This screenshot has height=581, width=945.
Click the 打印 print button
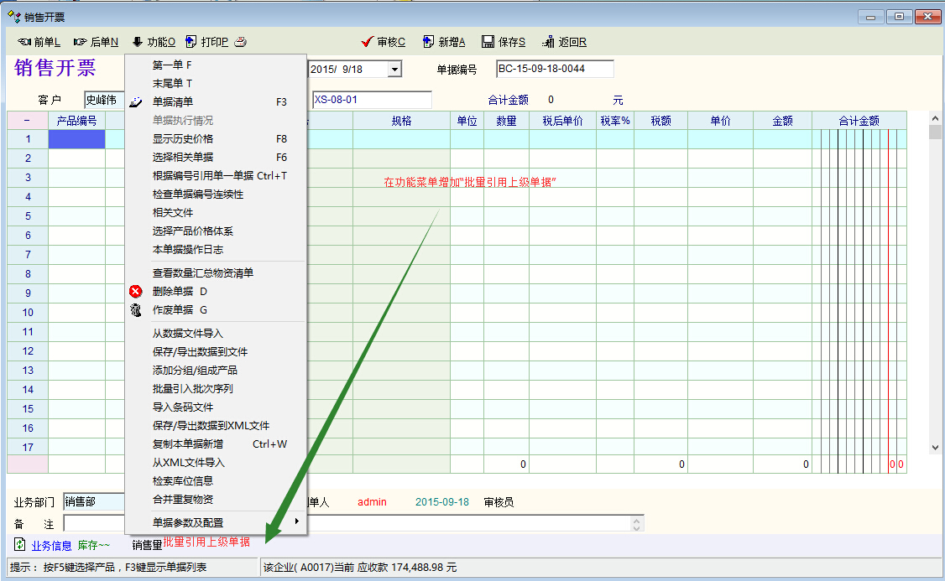click(206, 42)
